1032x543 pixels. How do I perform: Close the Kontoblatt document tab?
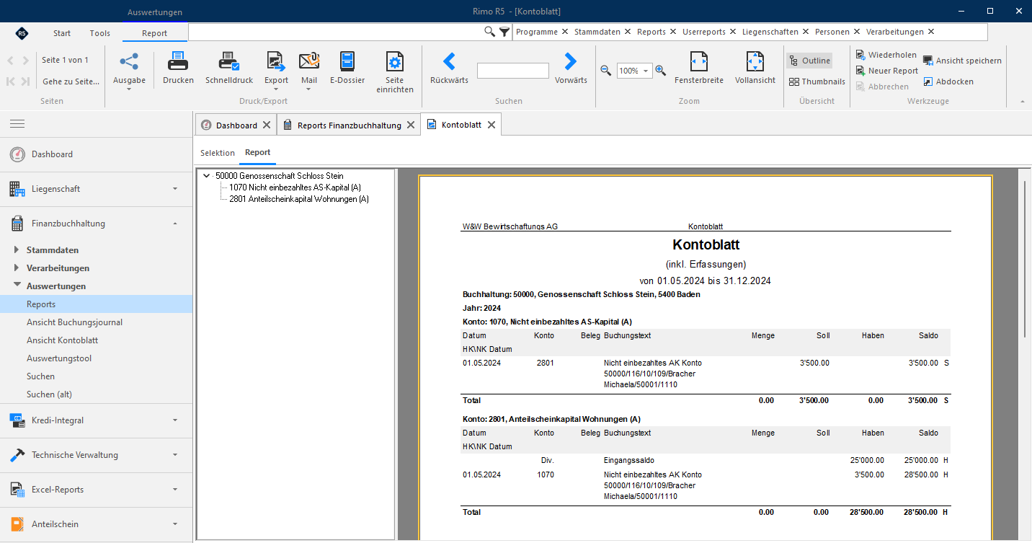(491, 125)
